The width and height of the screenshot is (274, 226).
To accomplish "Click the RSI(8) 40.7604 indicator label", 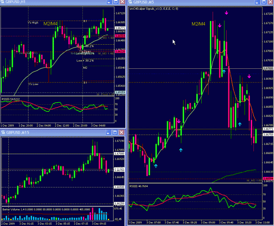I will point(139,186).
